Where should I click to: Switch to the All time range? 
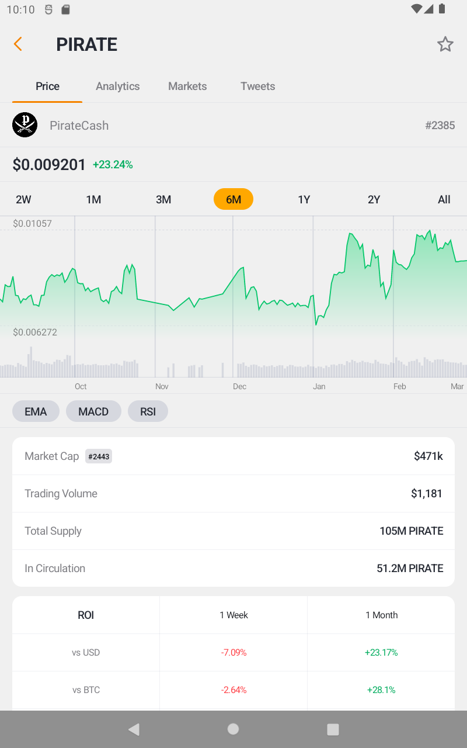tap(444, 199)
